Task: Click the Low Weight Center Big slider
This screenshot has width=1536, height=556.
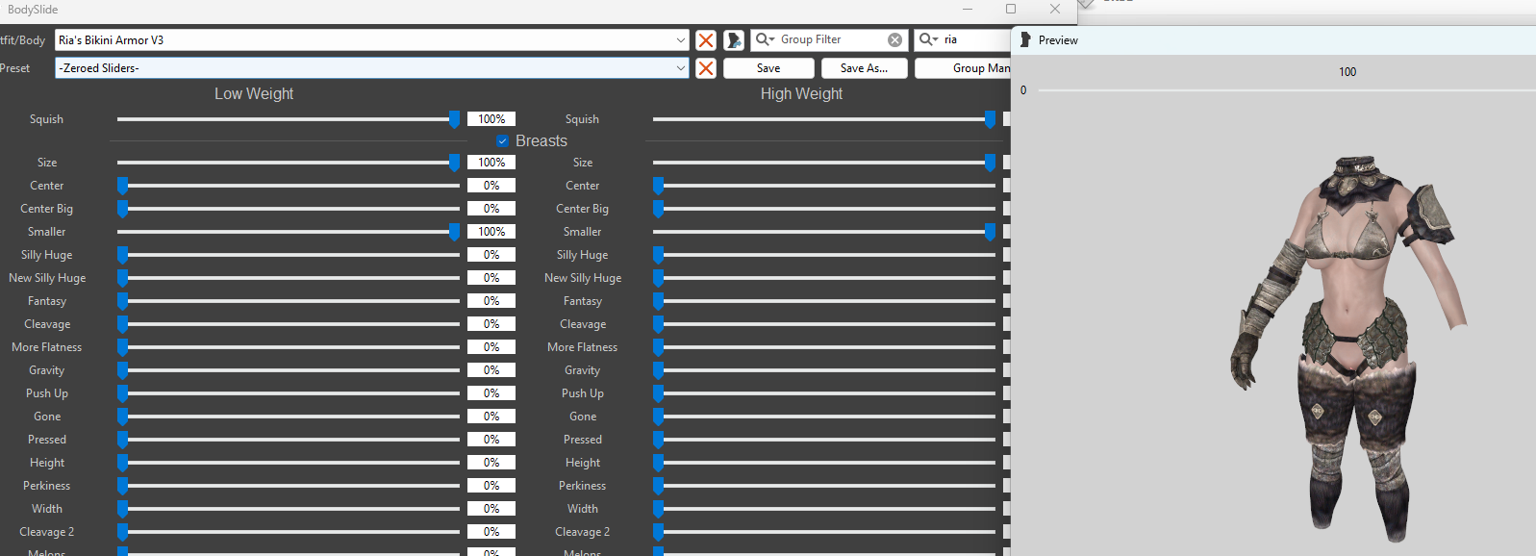Action: point(289,209)
